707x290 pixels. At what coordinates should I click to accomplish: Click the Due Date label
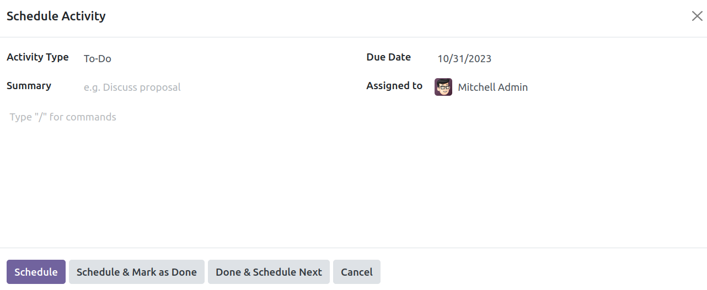tap(389, 57)
